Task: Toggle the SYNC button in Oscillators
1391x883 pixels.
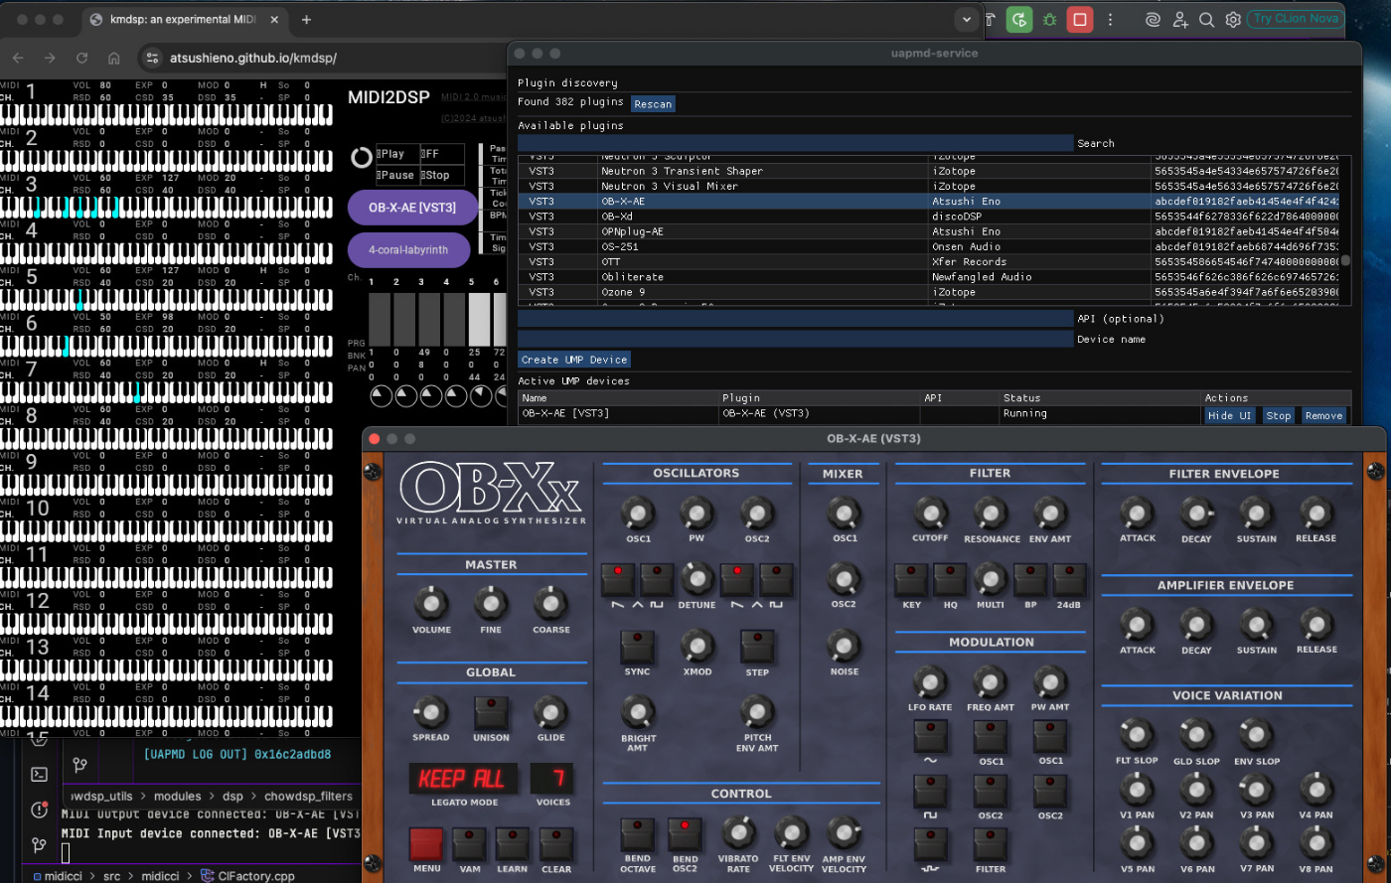Action: pyautogui.click(x=637, y=646)
